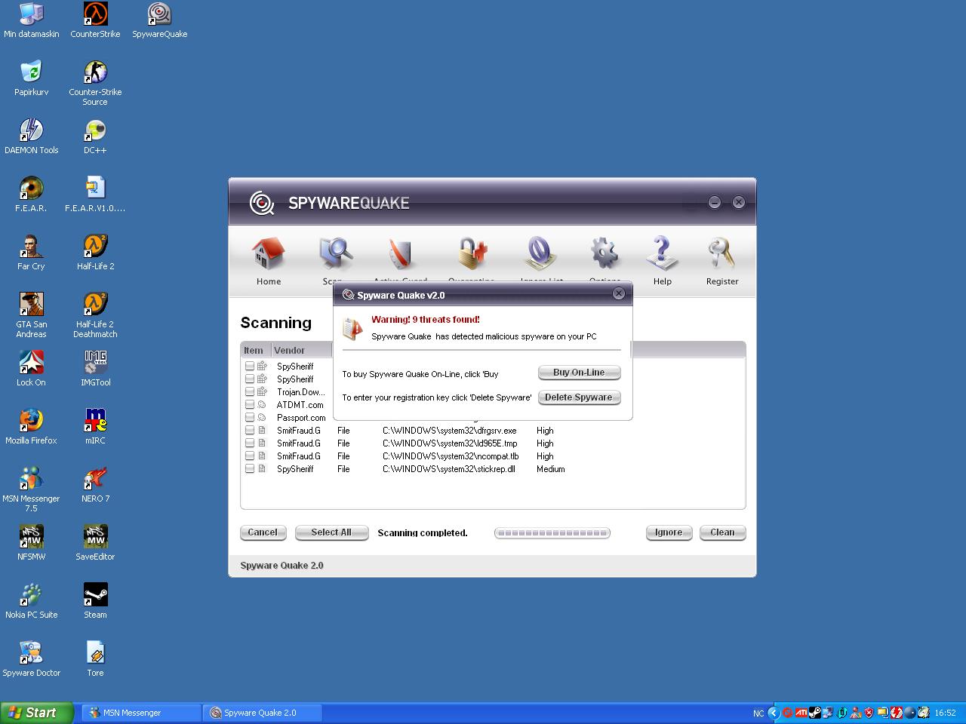Select the Scan toolbar icon

[335, 255]
